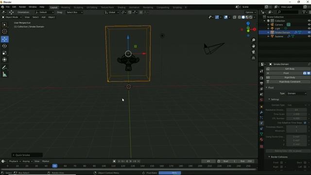
Task: Select the Annotate tool
Action: pos(4,68)
